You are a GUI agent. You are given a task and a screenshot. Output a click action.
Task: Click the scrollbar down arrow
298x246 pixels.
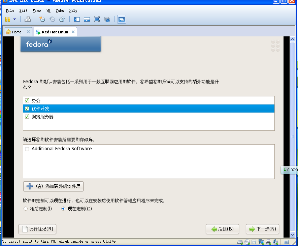click(293, 235)
